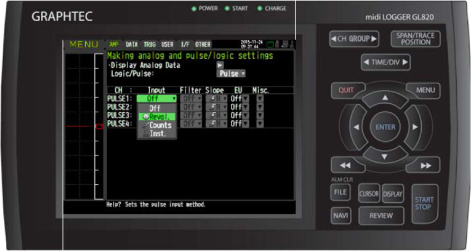Open PULSE1 Filter dropdown
This screenshot has height=252, width=471.
point(191,98)
